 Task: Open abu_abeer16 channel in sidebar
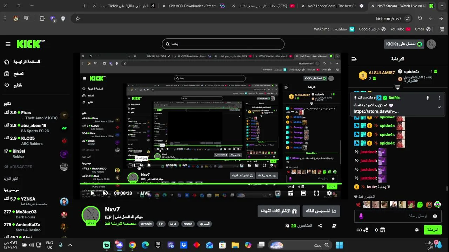coord(35,128)
